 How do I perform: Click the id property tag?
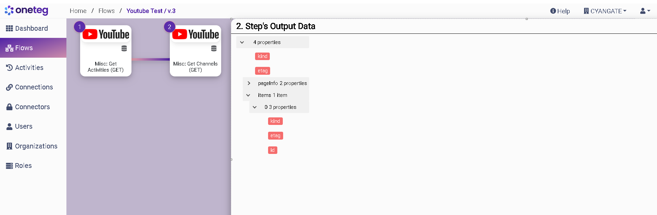point(273,150)
